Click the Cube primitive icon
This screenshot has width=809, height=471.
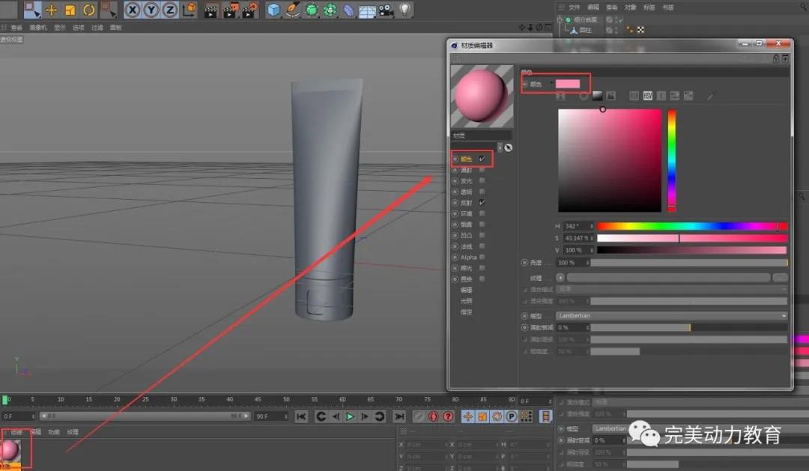273,10
